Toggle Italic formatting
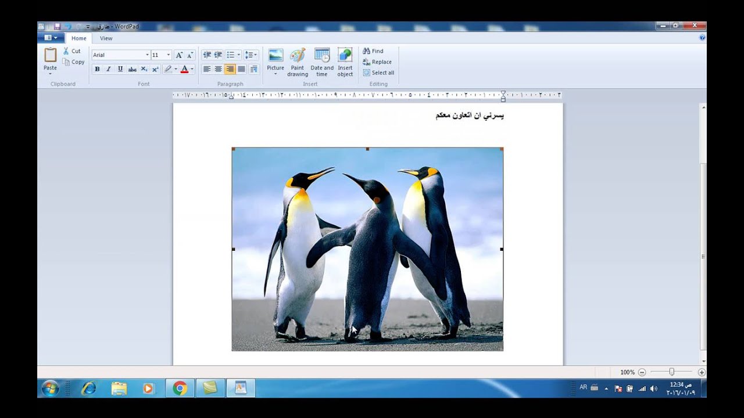This screenshot has height=418, width=744. point(108,69)
